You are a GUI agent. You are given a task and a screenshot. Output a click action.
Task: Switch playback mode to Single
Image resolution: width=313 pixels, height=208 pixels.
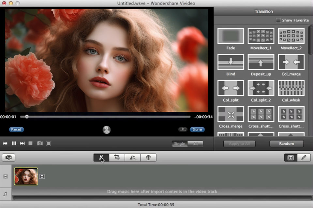point(179,144)
